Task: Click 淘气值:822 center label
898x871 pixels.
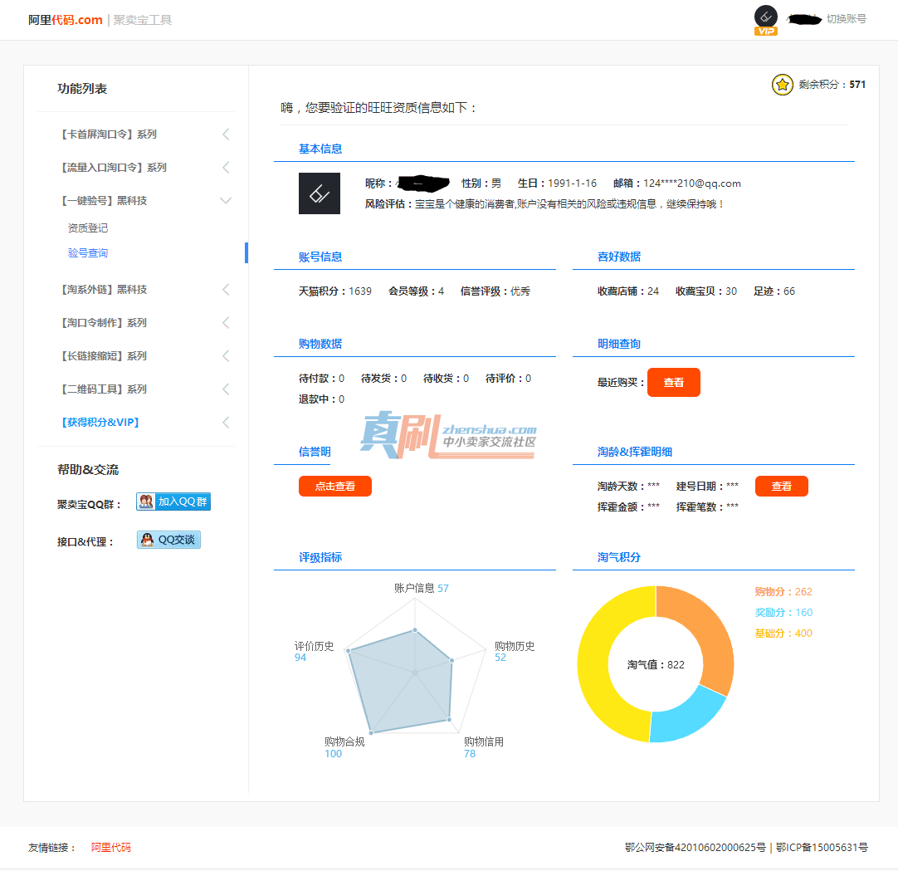Action: (x=656, y=665)
